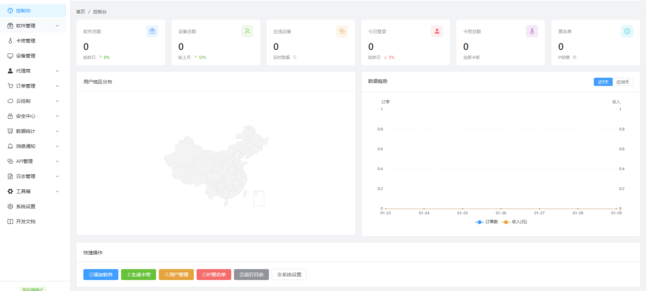Click the 设备管理 monitor icon in sidebar
The image size is (647, 291).
tap(10, 56)
